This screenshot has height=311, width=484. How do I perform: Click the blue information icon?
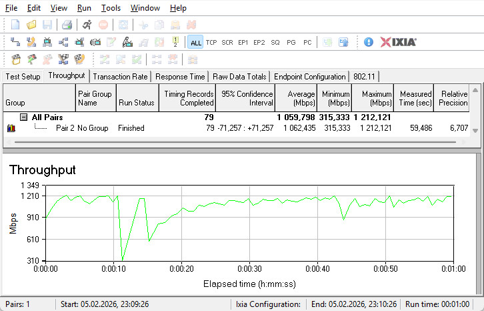[369, 42]
